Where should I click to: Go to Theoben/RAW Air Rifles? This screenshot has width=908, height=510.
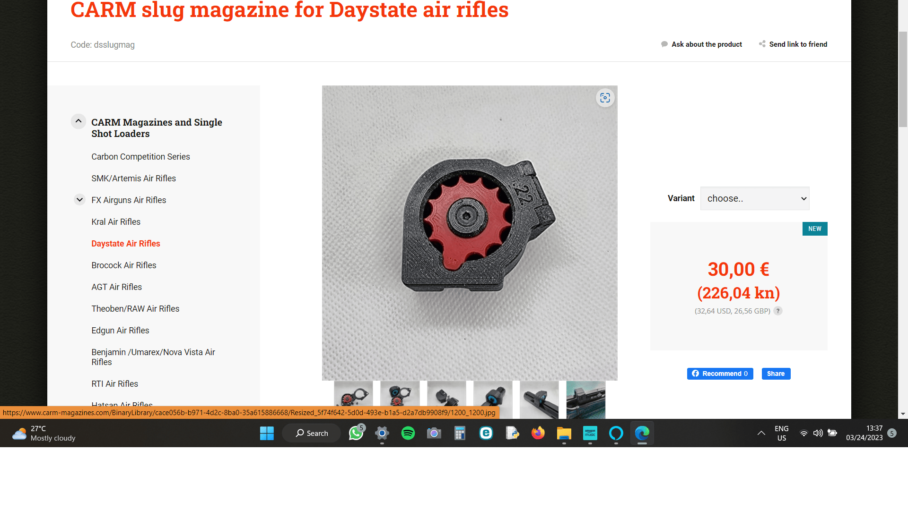[x=135, y=309]
